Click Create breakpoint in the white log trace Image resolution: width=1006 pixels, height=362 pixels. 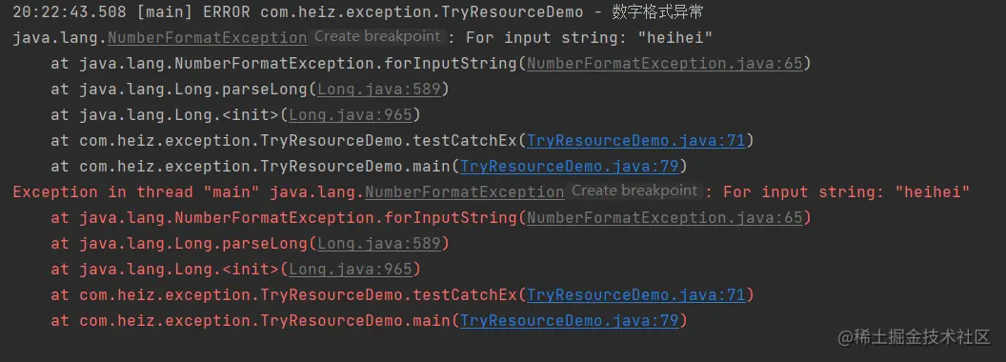[x=377, y=36]
